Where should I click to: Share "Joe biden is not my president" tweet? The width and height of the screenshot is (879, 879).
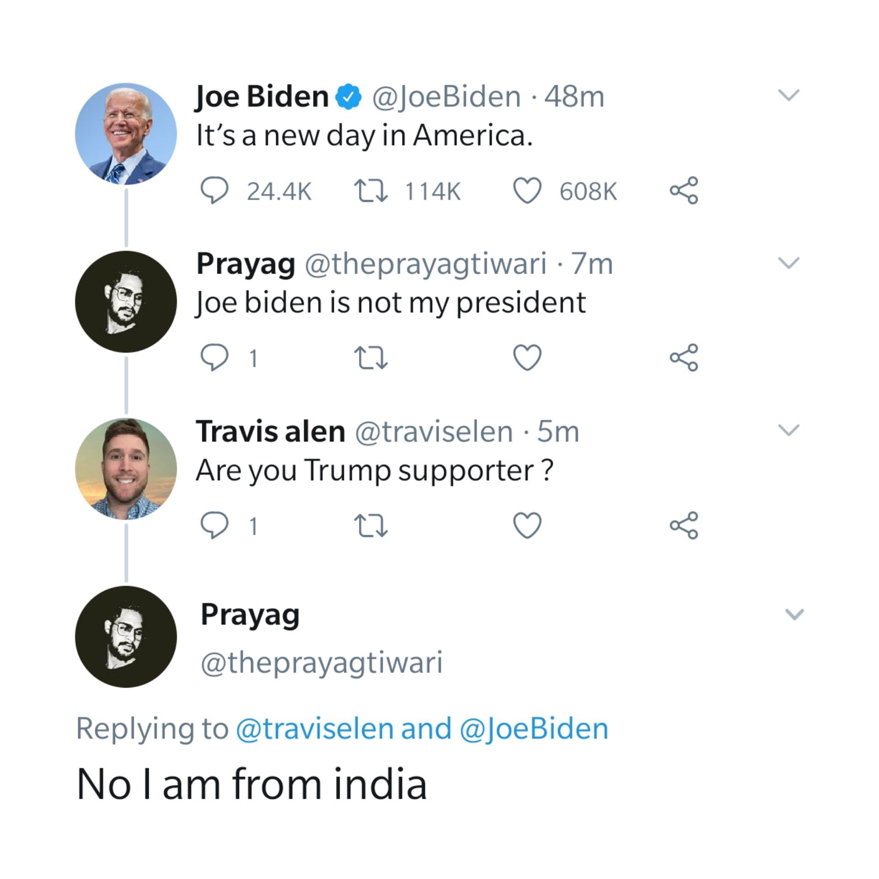[684, 358]
